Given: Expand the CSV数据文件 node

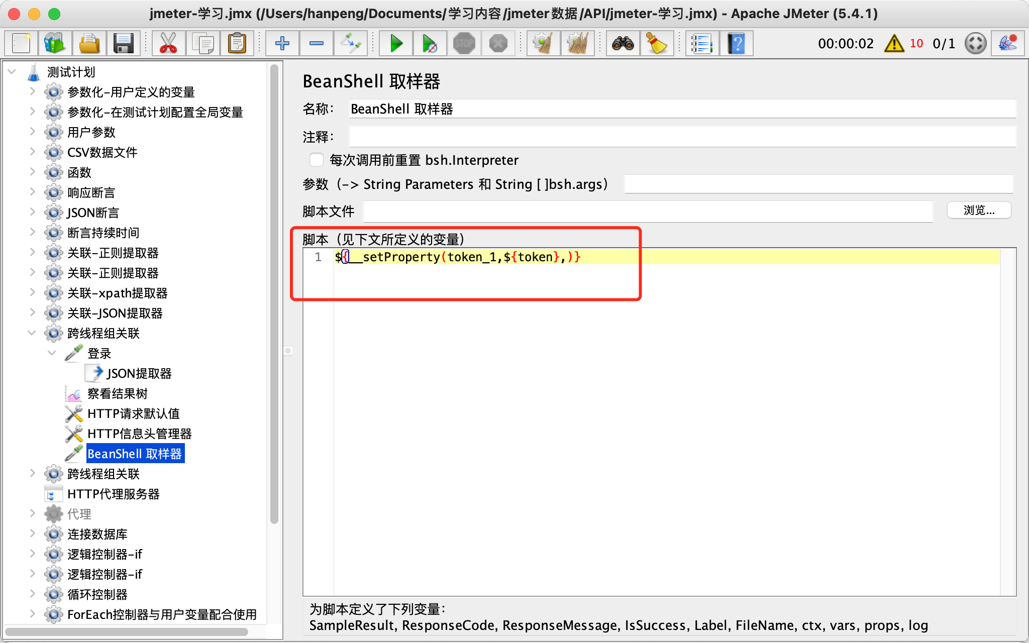Looking at the screenshot, I should (x=32, y=152).
